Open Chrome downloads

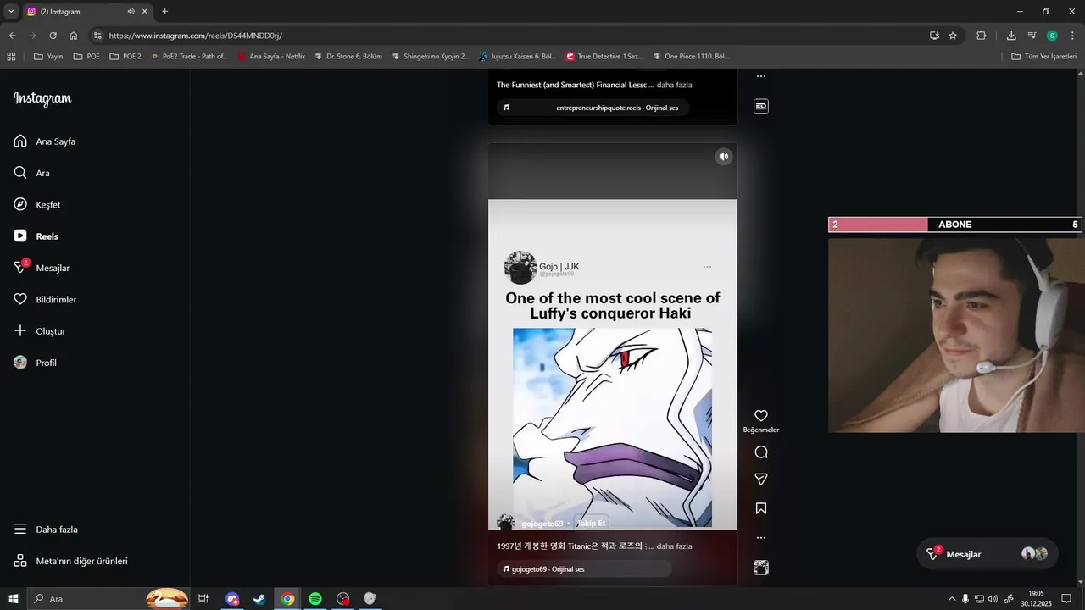click(1011, 36)
